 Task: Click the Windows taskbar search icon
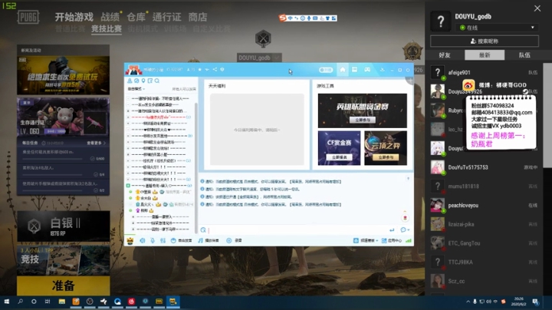coord(21,302)
